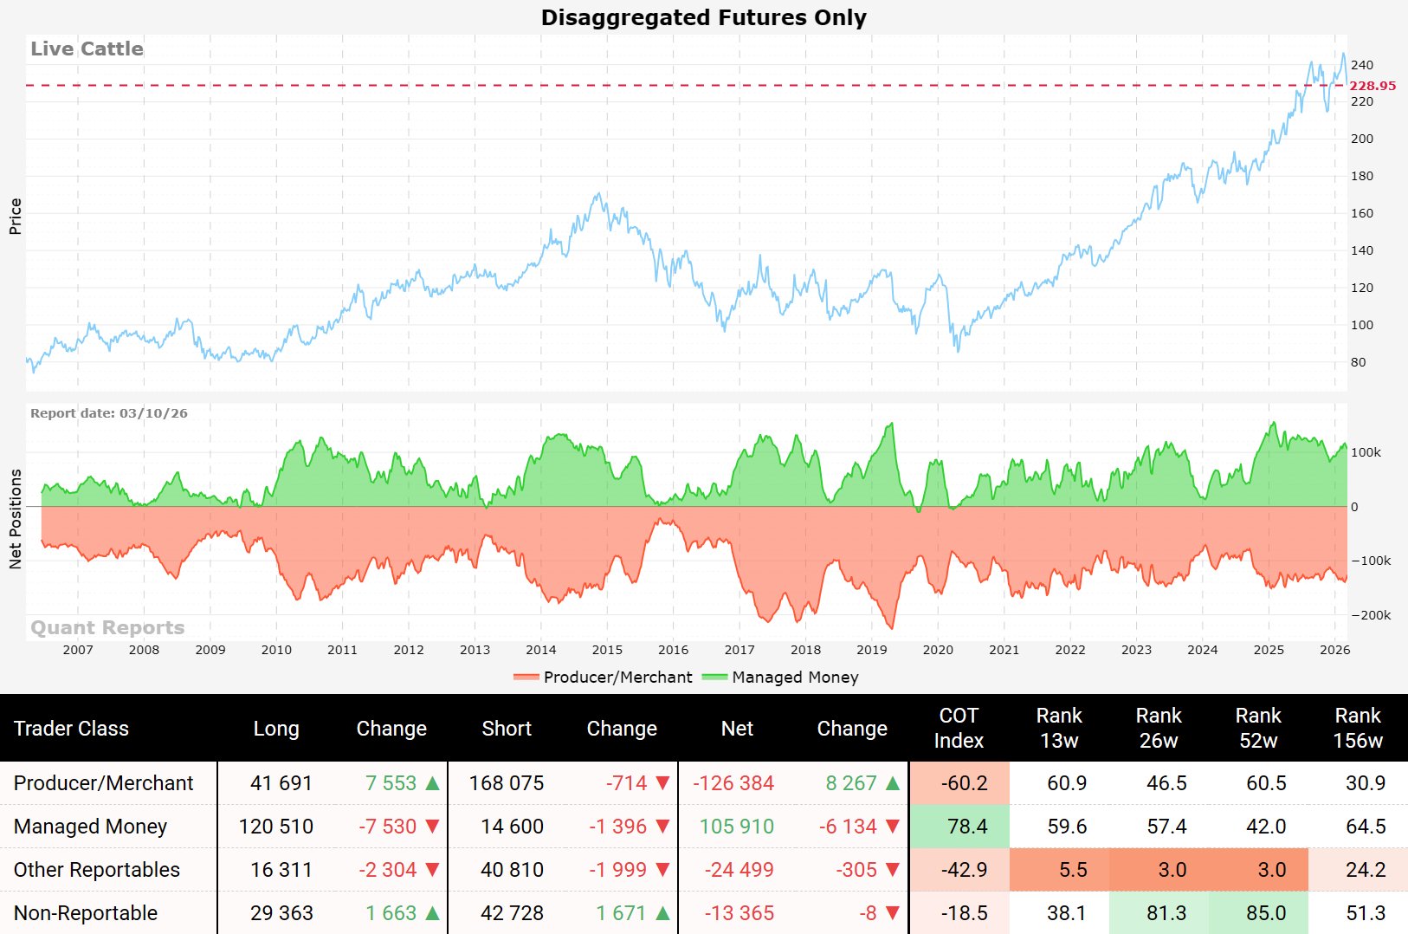Click the red 228.95 price label

pyautogui.click(x=1372, y=86)
